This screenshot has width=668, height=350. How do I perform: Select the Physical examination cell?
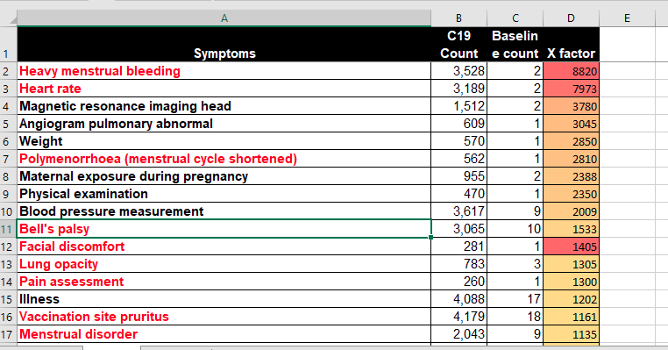[x=224, y=194]
